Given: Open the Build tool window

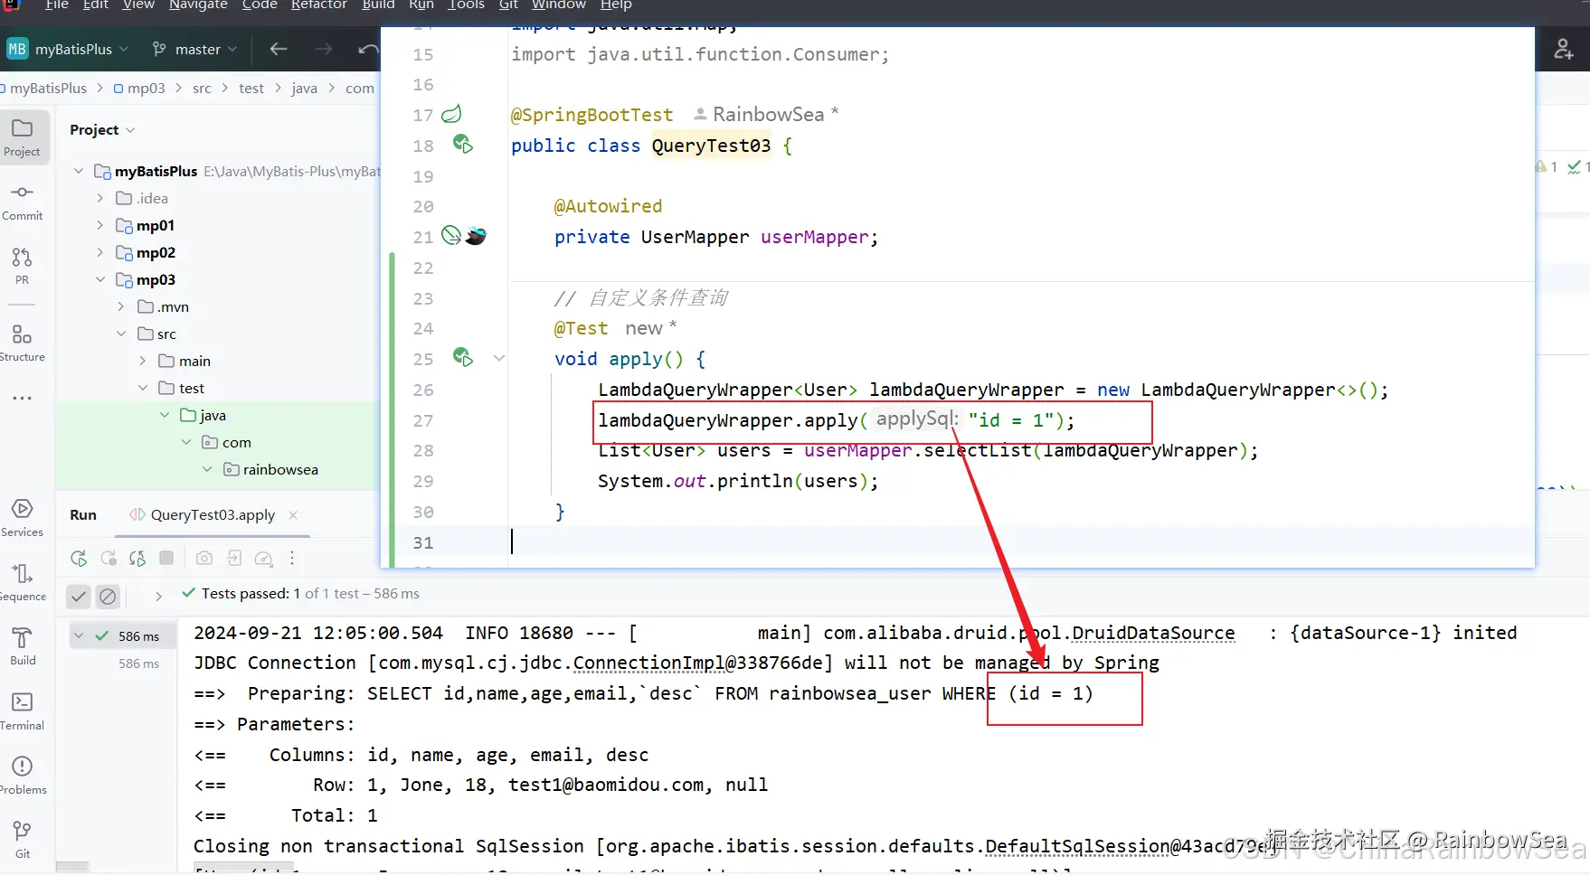Looking at the screenshot, I should (x=22, y=646).
